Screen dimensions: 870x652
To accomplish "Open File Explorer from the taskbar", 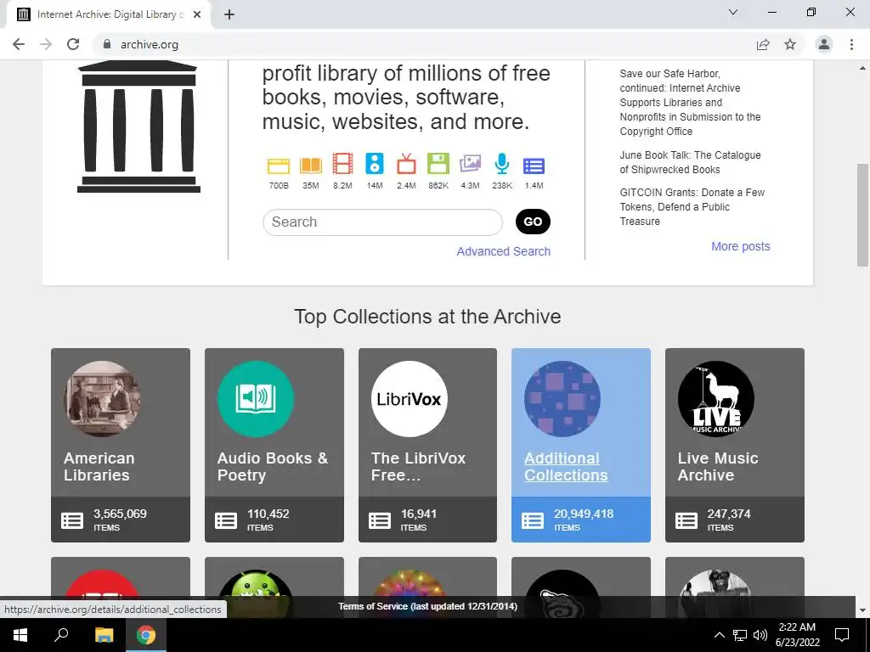I will [x=104, y=635].
